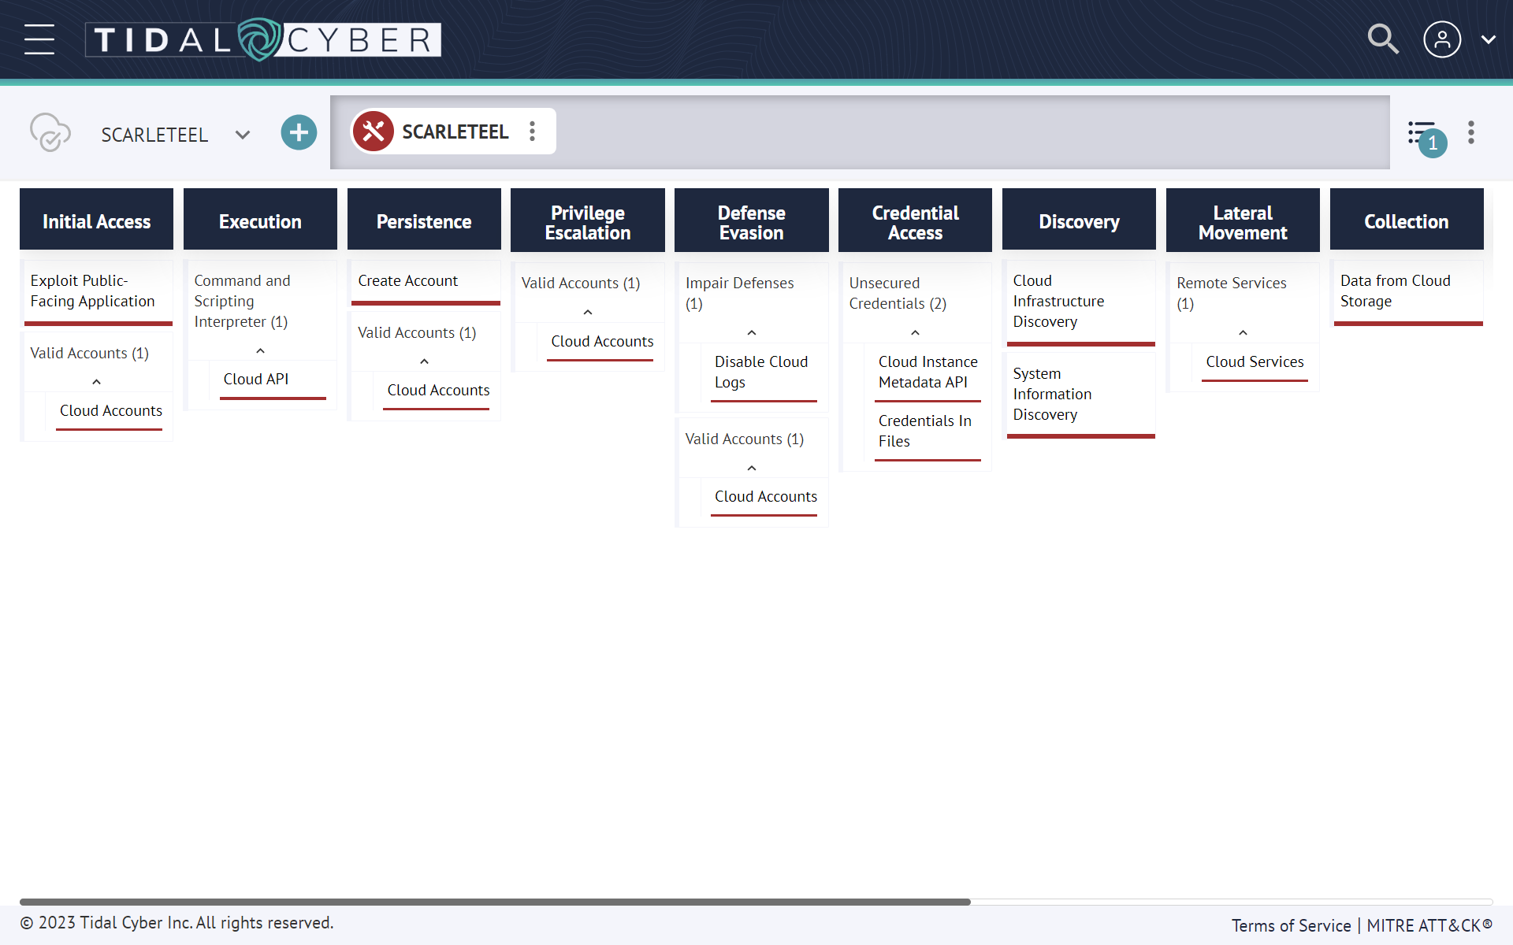Viewport: 1513px width, 945px height.
Task: Click the MITRE ATT&CK link bottom-right
Action: (x=1429, y=923)
